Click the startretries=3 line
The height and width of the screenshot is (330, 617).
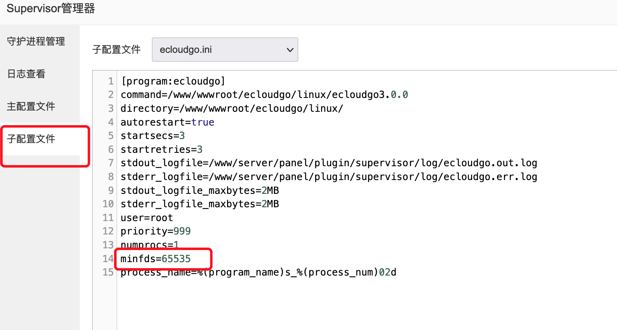pyautogui.click(x=161, y=150)
